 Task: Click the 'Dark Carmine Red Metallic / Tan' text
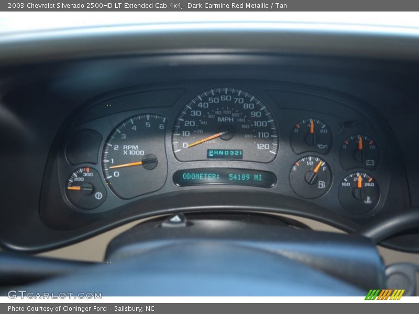tap(237, 6)
